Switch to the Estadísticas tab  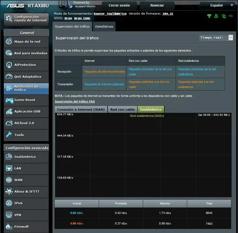[104, 26]
